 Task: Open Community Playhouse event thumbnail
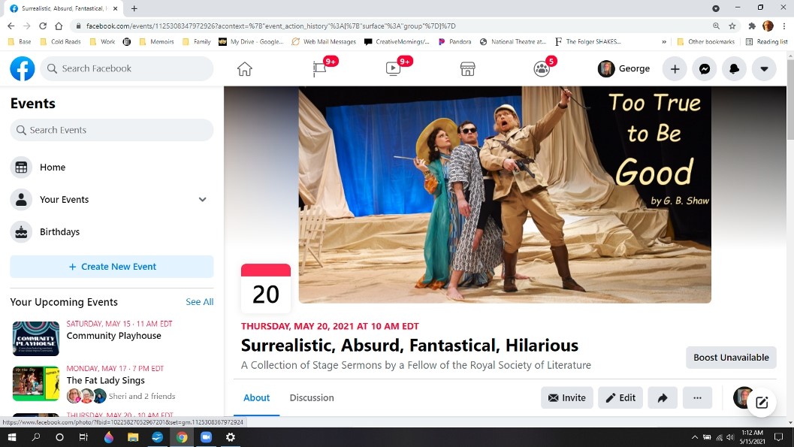(36, 339)
